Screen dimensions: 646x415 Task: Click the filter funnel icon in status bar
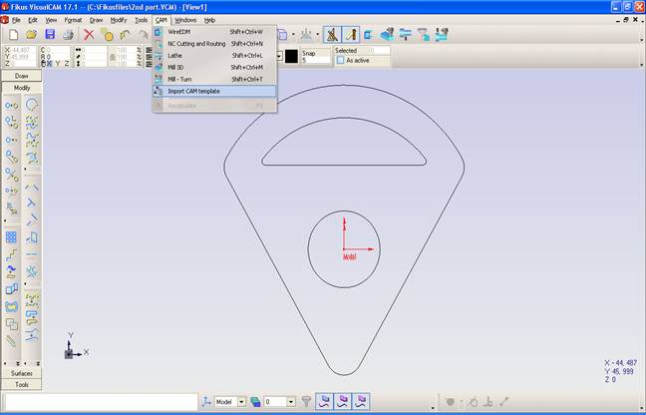307,401
